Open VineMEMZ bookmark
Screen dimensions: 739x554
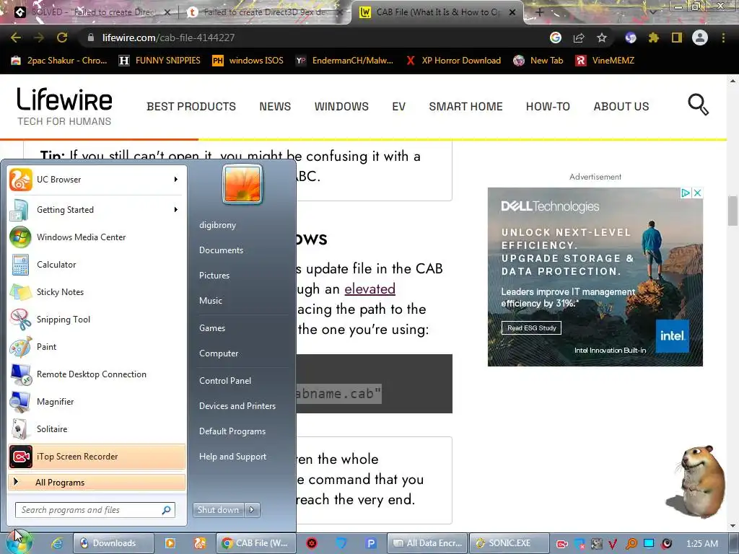(x=605, y=61)
